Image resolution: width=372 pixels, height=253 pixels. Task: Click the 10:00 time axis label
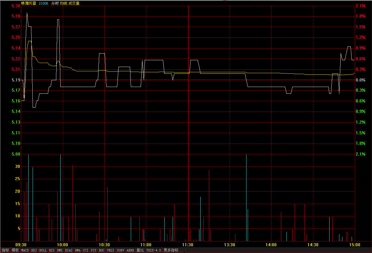tap(63, 245)
